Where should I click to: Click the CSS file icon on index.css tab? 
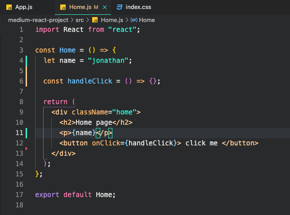pos(120,7)
